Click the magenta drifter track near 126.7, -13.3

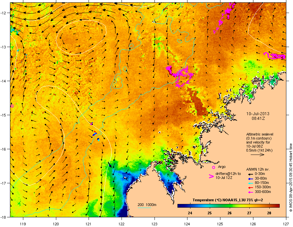tap(275, 56)
